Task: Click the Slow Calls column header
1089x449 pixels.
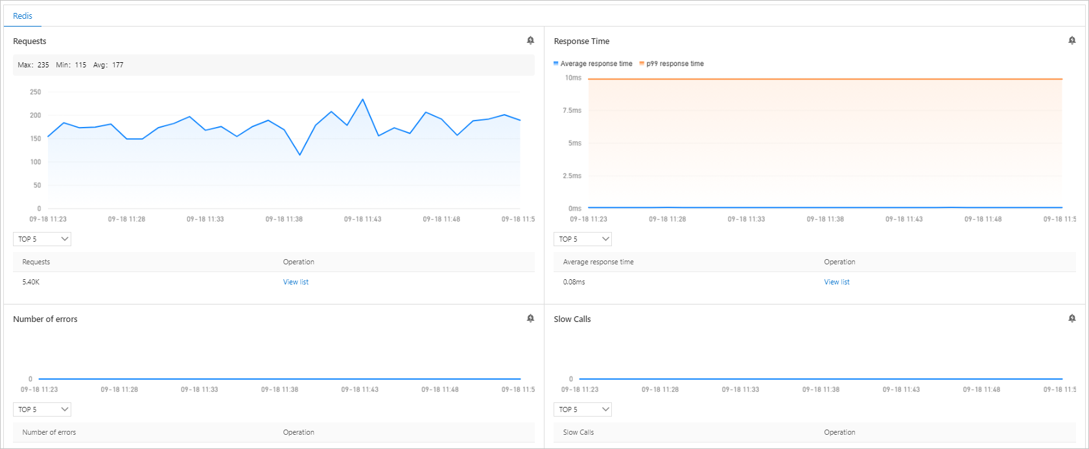Action: pos(578,432)
